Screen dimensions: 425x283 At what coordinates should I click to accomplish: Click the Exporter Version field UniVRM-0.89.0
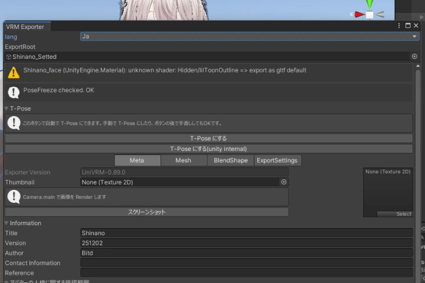(184, 172)
